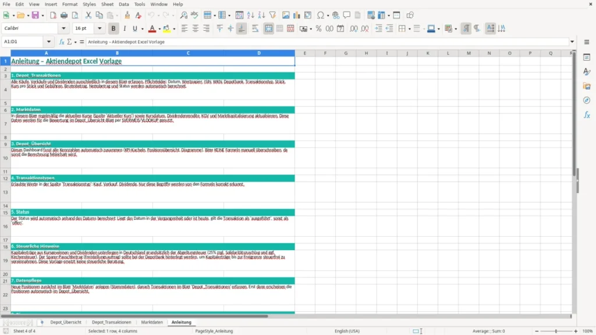Open the File menu
596x335 pixels.
(x=6, y=4)
